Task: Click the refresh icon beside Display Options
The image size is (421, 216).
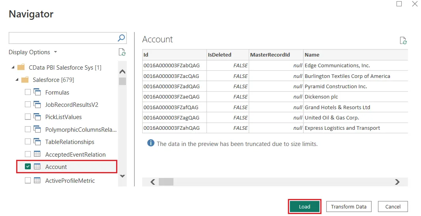Action: 122,52
